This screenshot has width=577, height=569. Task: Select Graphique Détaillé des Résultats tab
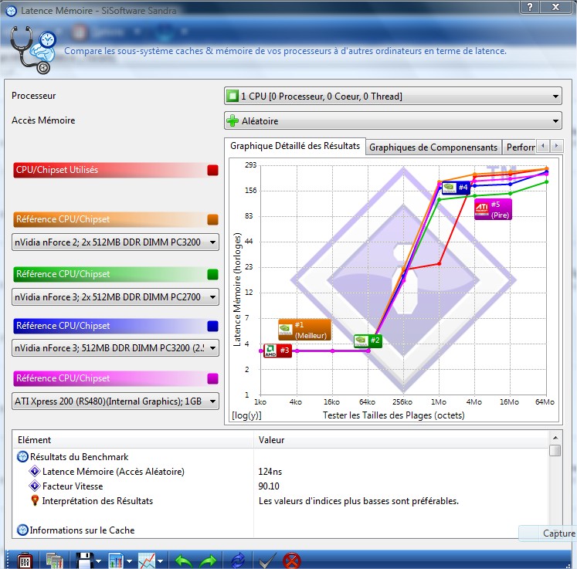click(x=295, y=146)
